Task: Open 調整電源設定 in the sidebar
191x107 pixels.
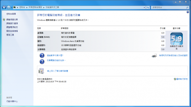Action: coord(12,27)
